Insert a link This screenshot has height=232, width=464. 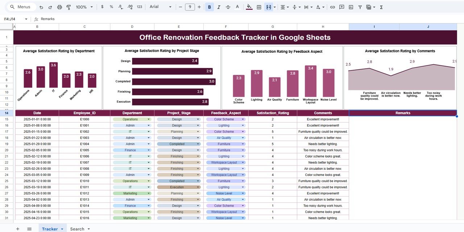pyautogui.click(x=332, y=7)
